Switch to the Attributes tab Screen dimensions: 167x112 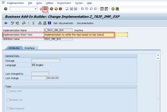[14, 48]
